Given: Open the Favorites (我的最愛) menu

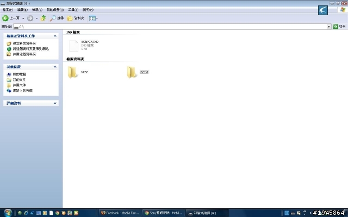Looking at the screenshot, I should pyautogui.click(x=55, y=10).
